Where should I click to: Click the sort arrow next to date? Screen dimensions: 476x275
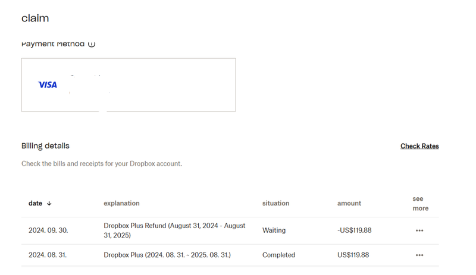[49, 203]
